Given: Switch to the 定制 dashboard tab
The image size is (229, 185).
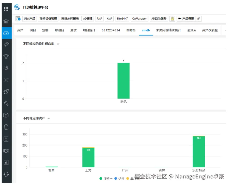Looking at the screenshot, I should coord(45,30).
